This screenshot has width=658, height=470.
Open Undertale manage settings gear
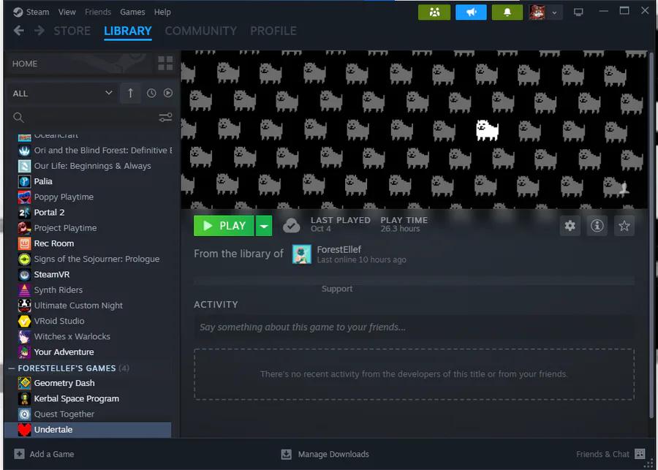(570, 226)
